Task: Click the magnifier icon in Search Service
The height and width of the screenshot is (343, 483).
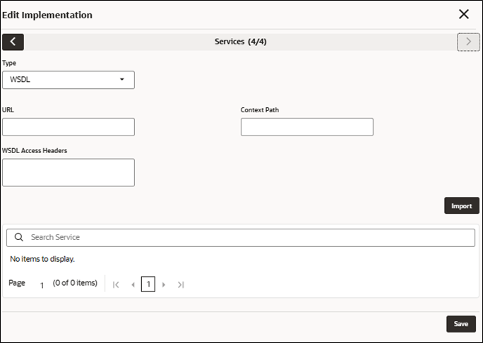Action: tap(19, 237)
